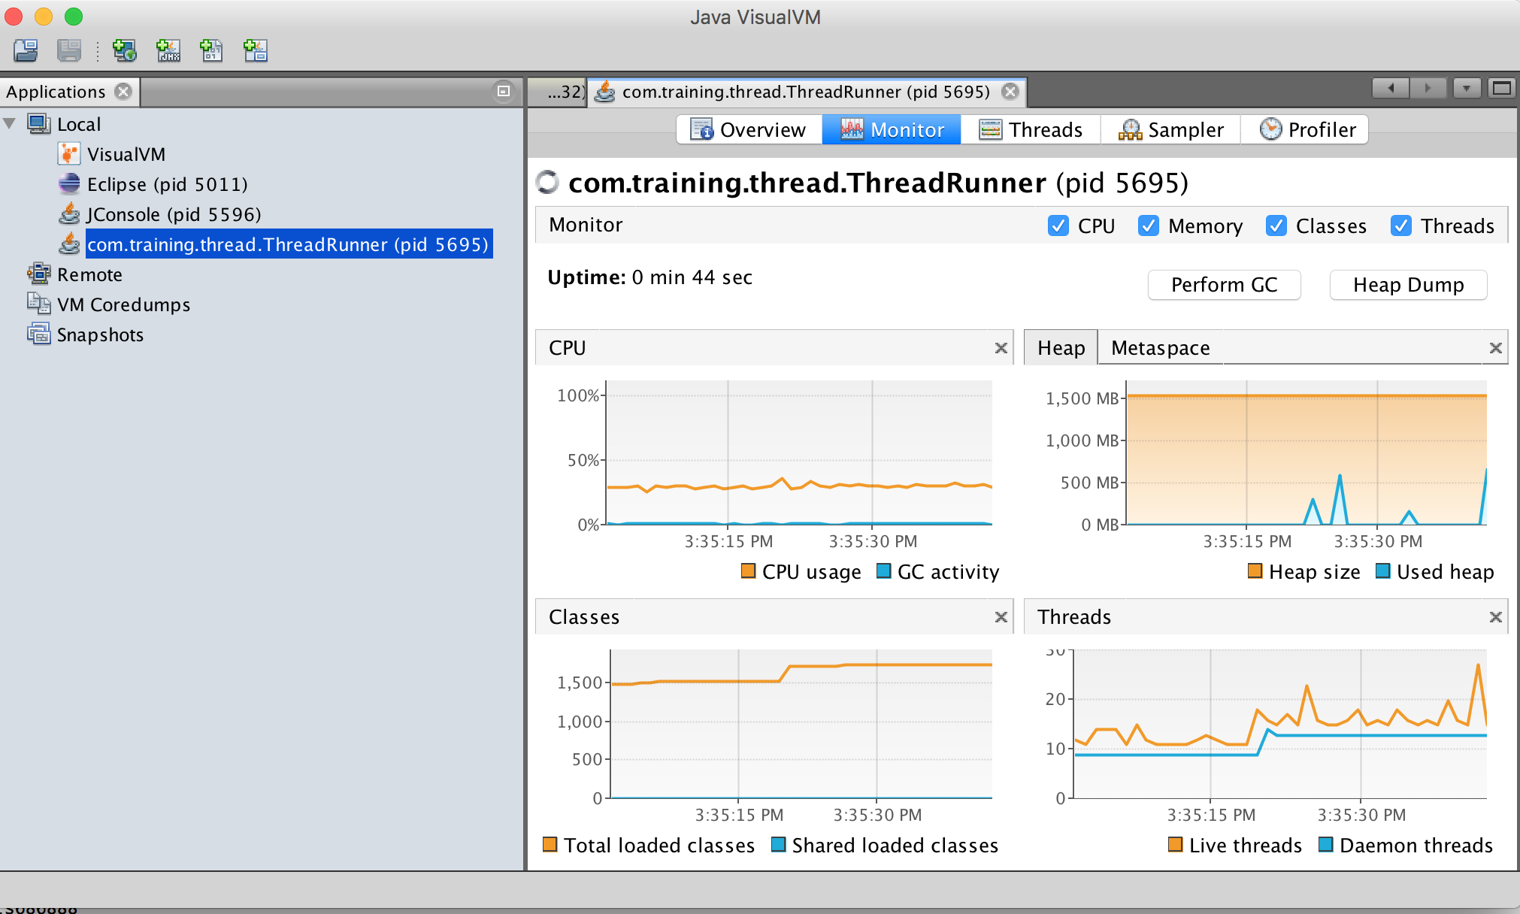The width and height of the screenshot is (1520, 914).
Task: Open the document list dropdown arrow
Action: [1466, 89]
